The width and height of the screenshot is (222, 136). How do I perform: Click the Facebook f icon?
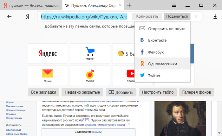pyautogui.click(x=142, y=52)
